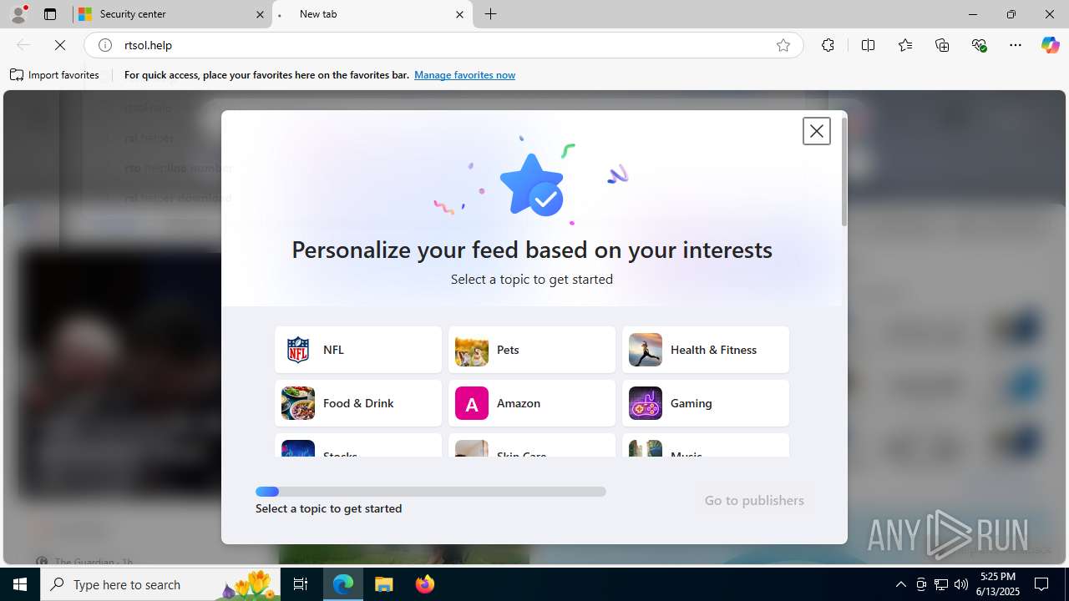This screenshot has height=601, width=1069.
Task: Select the NFL topic
Action: click(x=358, y=350)
